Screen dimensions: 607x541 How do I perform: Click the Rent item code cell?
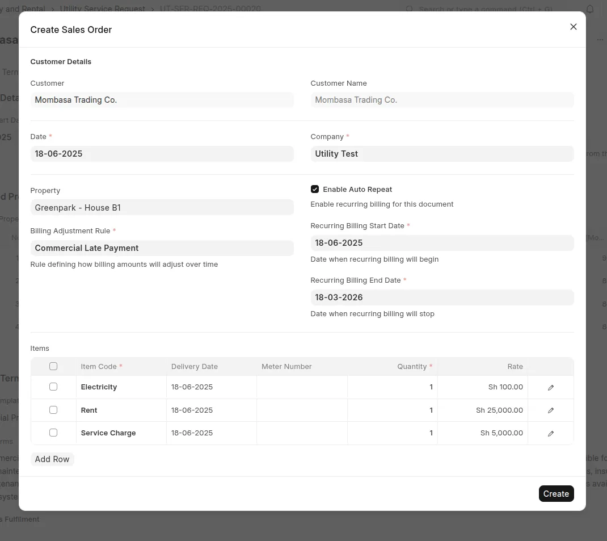[x=121, y=410]
